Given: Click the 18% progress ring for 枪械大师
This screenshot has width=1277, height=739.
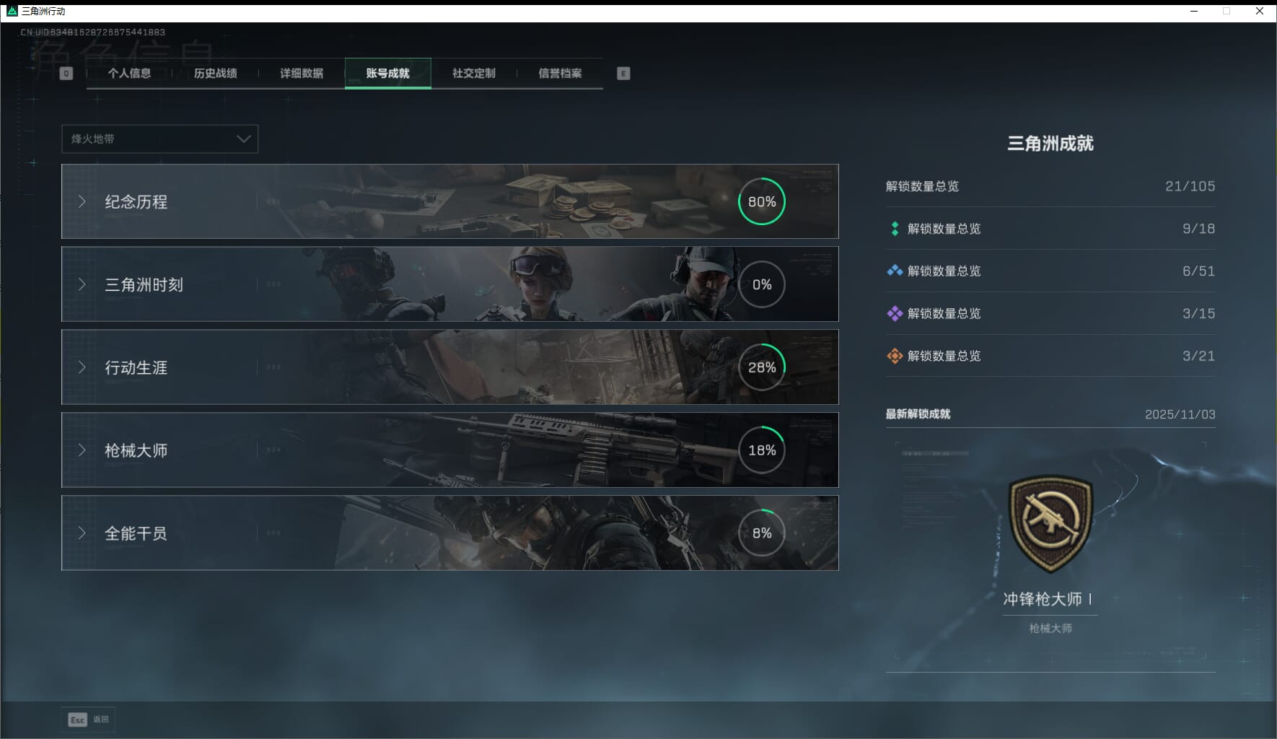Looking at the screenshot, I should click(x=762, y=450).
